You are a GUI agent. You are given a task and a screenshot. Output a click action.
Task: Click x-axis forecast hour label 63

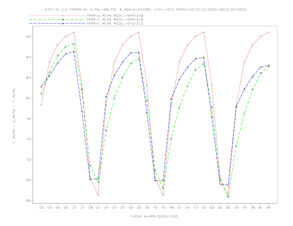pyautogui.click(x=212, y=208)
